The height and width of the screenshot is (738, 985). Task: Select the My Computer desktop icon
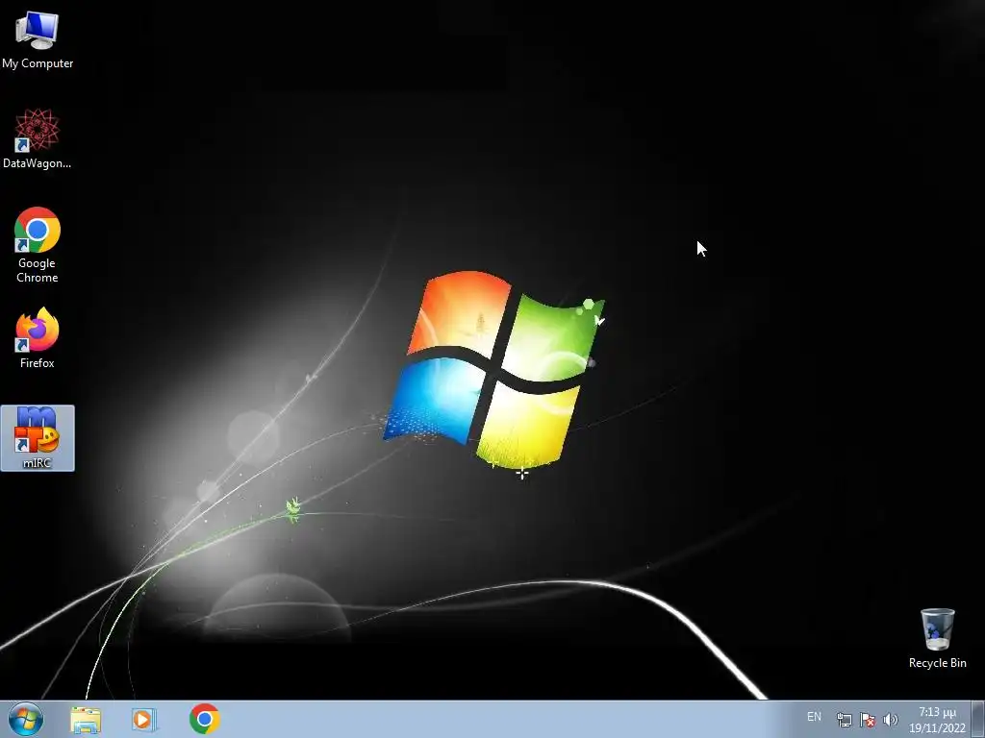pos(38,40)
